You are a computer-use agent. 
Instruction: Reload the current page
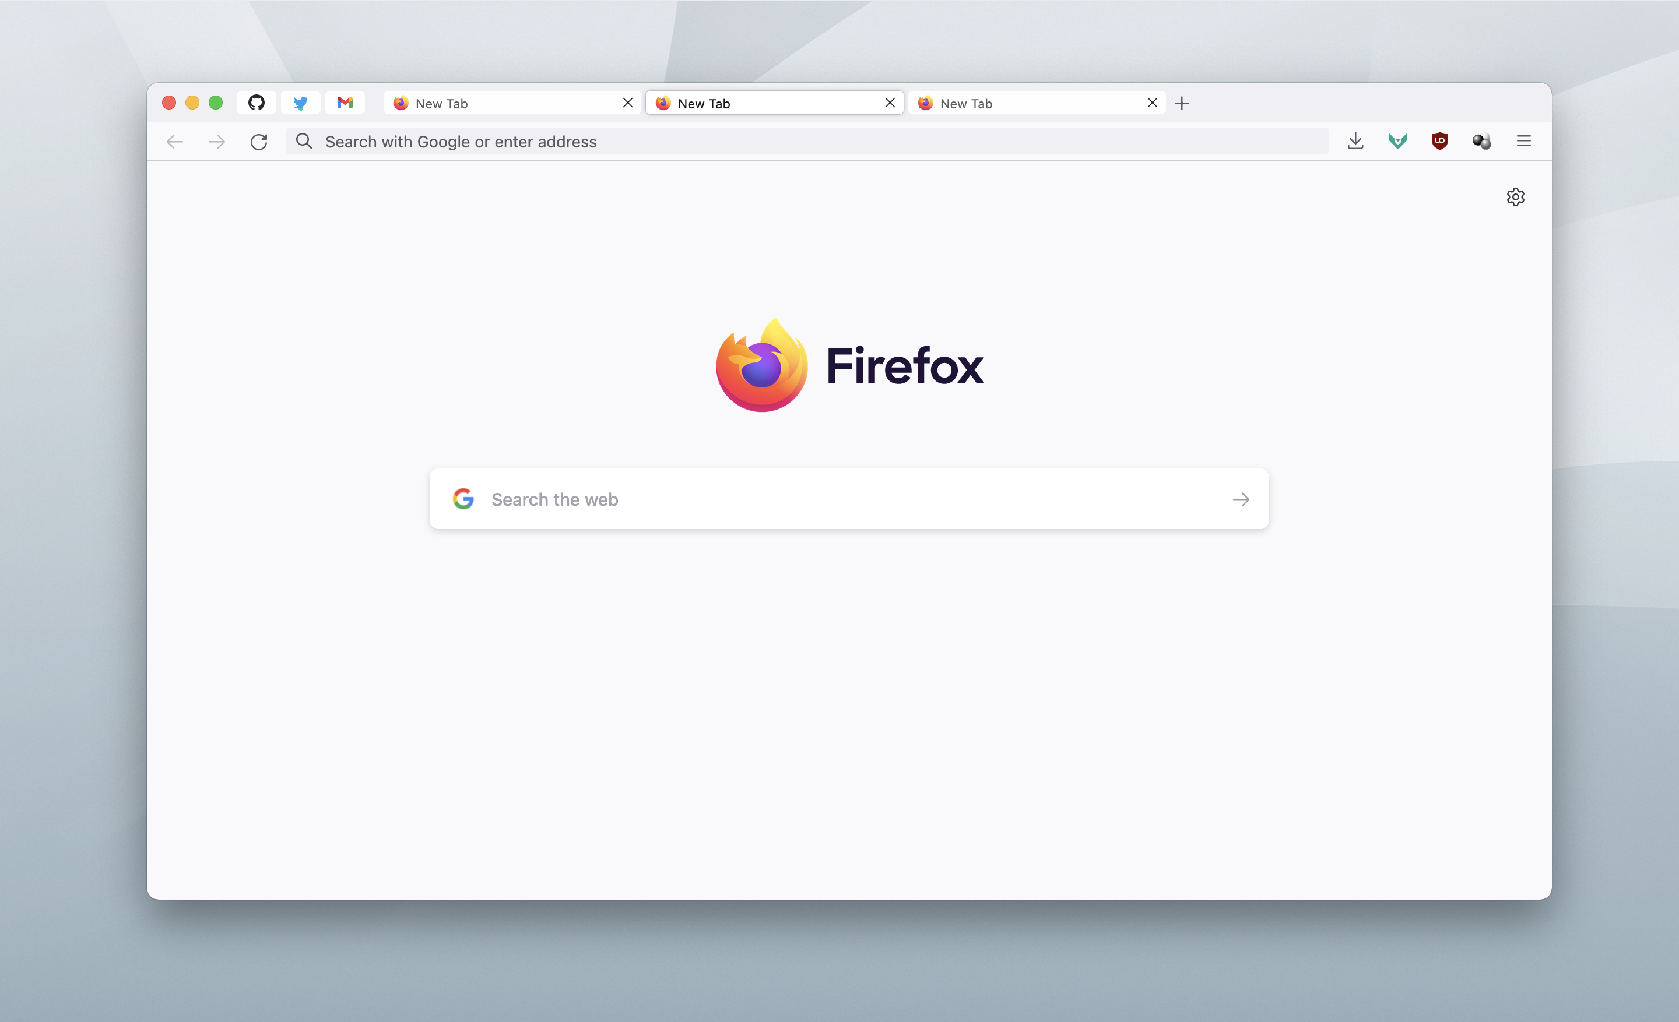point(259,142)
